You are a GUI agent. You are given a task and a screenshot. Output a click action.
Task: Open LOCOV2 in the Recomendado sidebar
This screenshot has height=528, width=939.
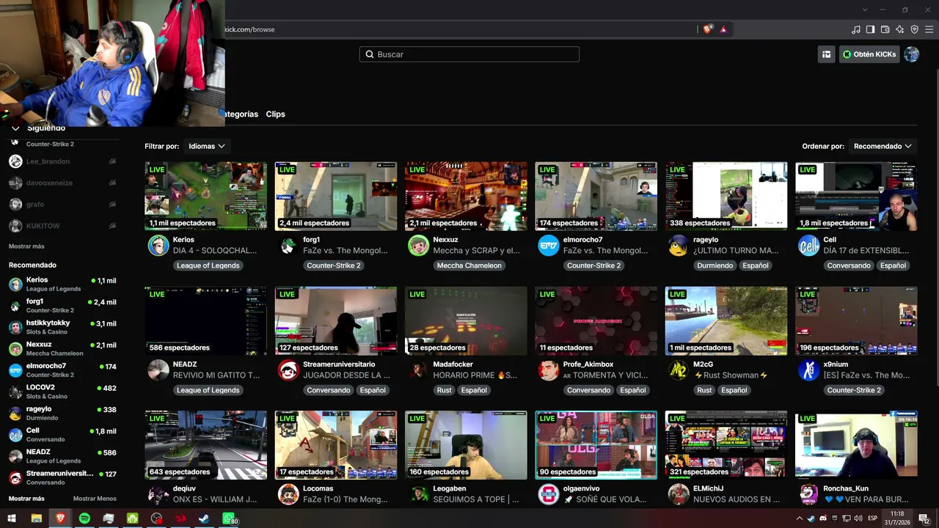[x=62, y=392]
